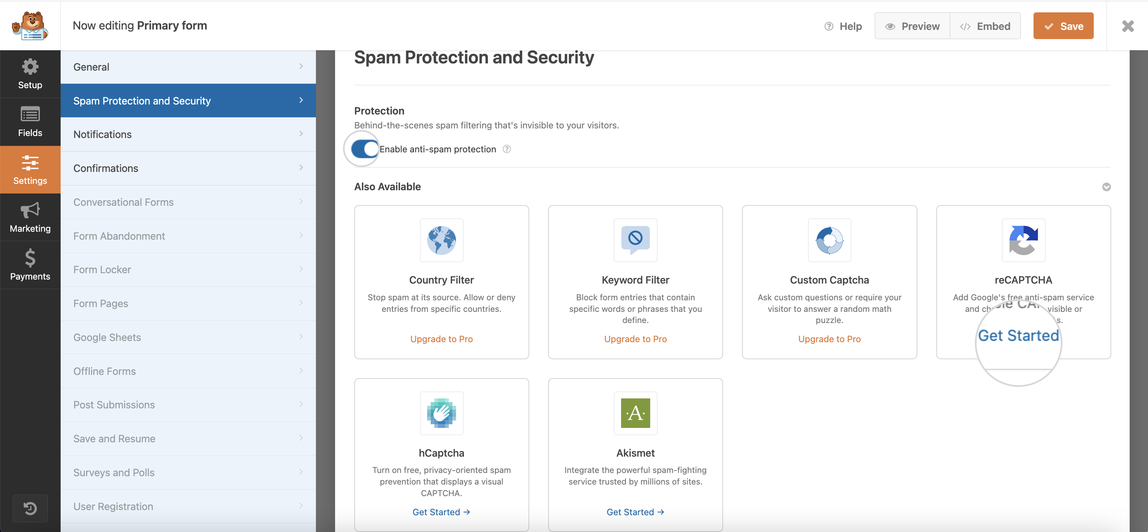Open the Payments dollar panel

click(30, 265)
